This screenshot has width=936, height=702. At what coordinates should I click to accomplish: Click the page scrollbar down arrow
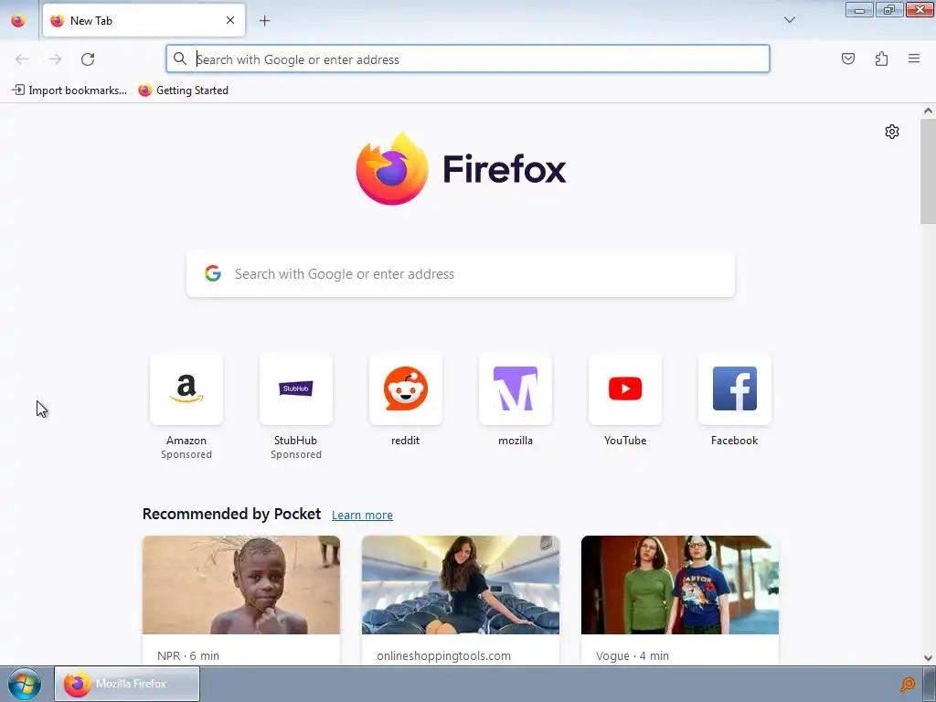click(928, 658)
